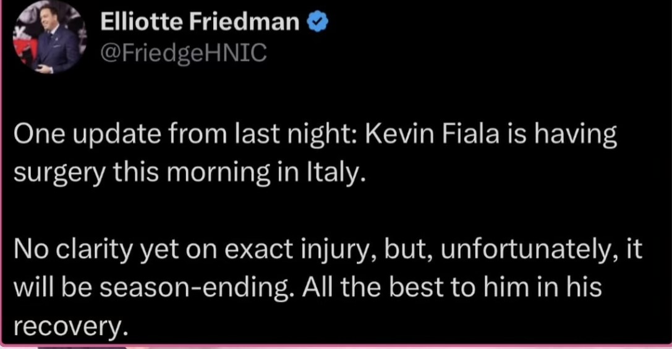This screenshot has height=349, width=672.
Task: Click the first name "Elliotte" in header
Action: point(143,23)
